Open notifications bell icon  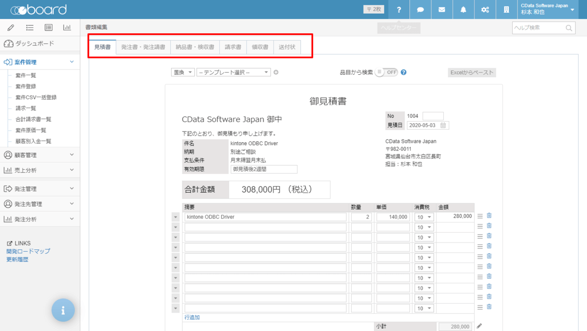coord(463,10)
